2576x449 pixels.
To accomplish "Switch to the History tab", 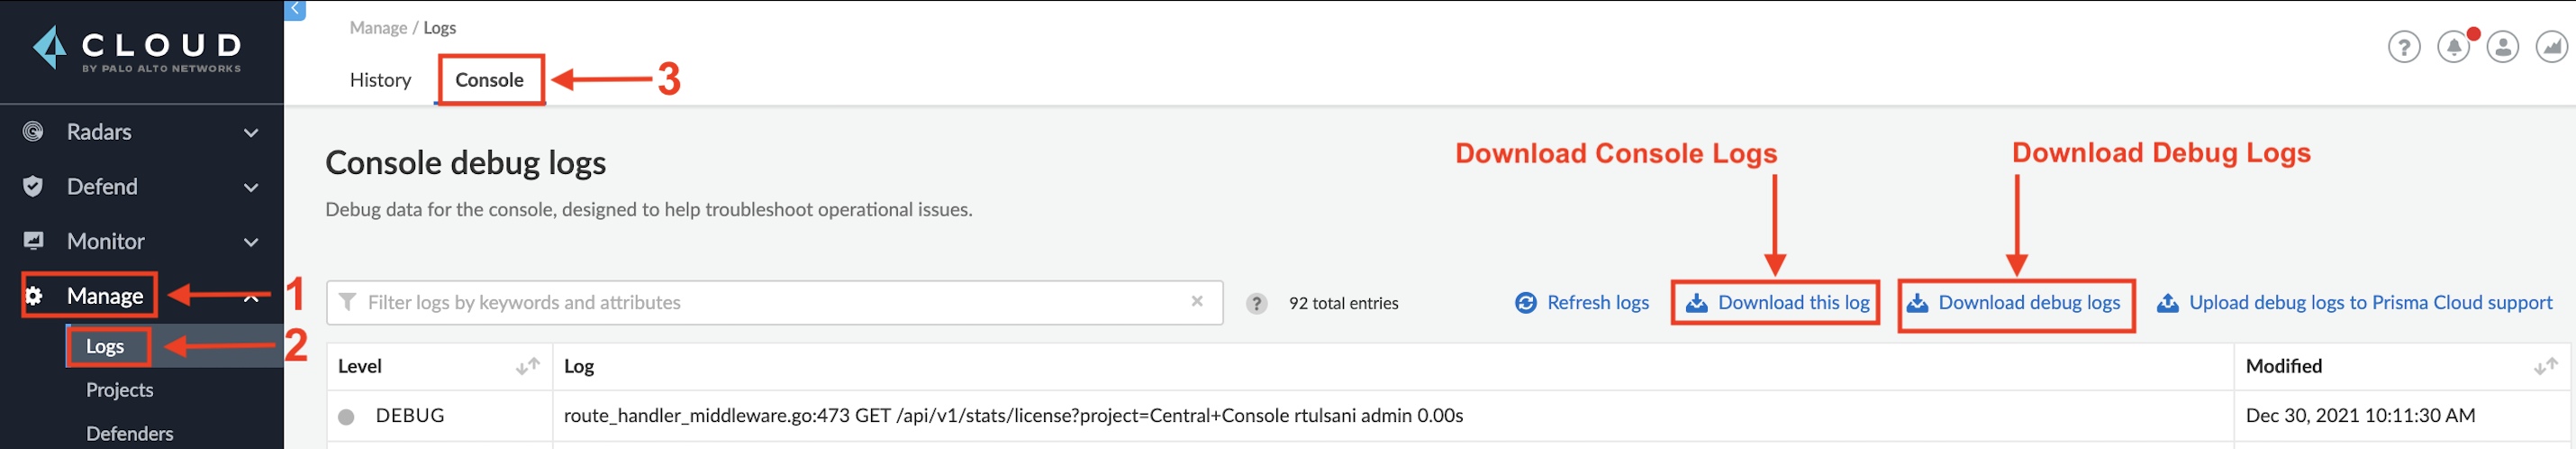I will click(x=380, y=80).
